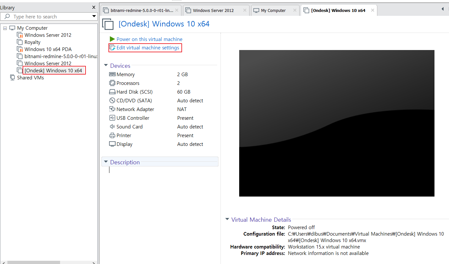The width and height of the screenshot is (449, 264).
Task: Collapse the Virtual Machine Details section
Action: pos(227,219)
